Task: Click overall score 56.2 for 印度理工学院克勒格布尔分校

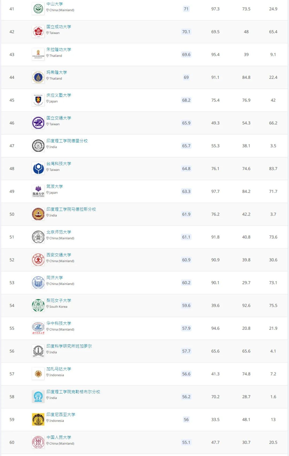Action: pyautogui.click(x=186, y=397)
